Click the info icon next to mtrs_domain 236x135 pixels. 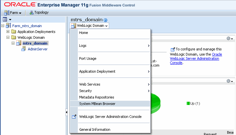(105, 20)
